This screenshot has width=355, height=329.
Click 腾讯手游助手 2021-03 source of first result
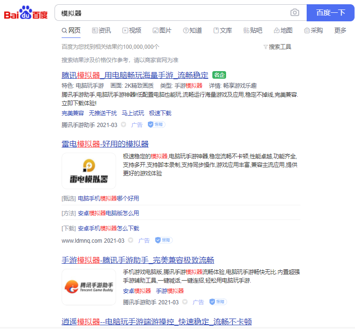(90, 125)
